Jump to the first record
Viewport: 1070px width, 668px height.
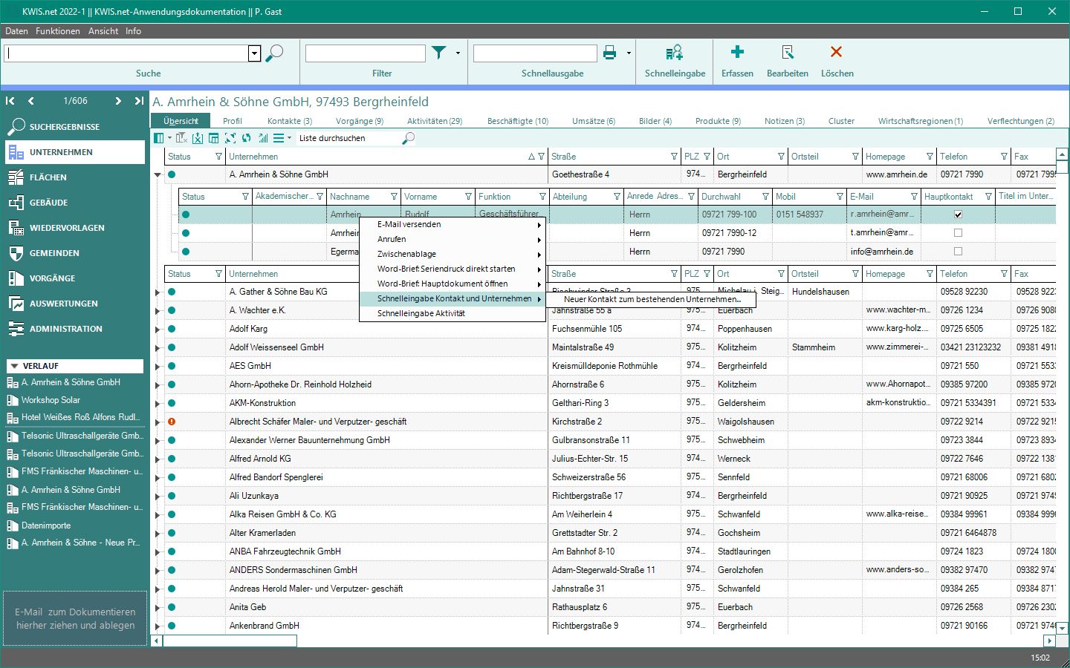pos(10,101)
